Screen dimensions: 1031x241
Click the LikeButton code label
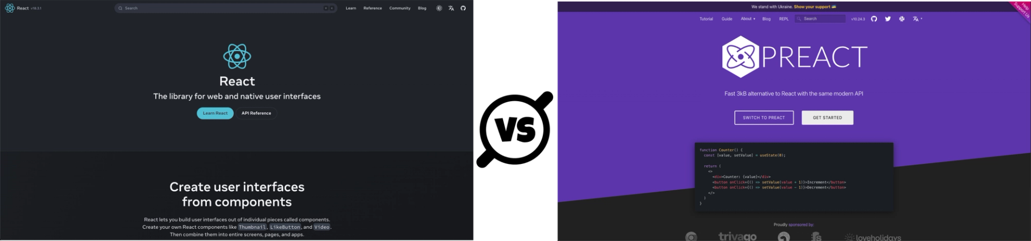(285, 227)
